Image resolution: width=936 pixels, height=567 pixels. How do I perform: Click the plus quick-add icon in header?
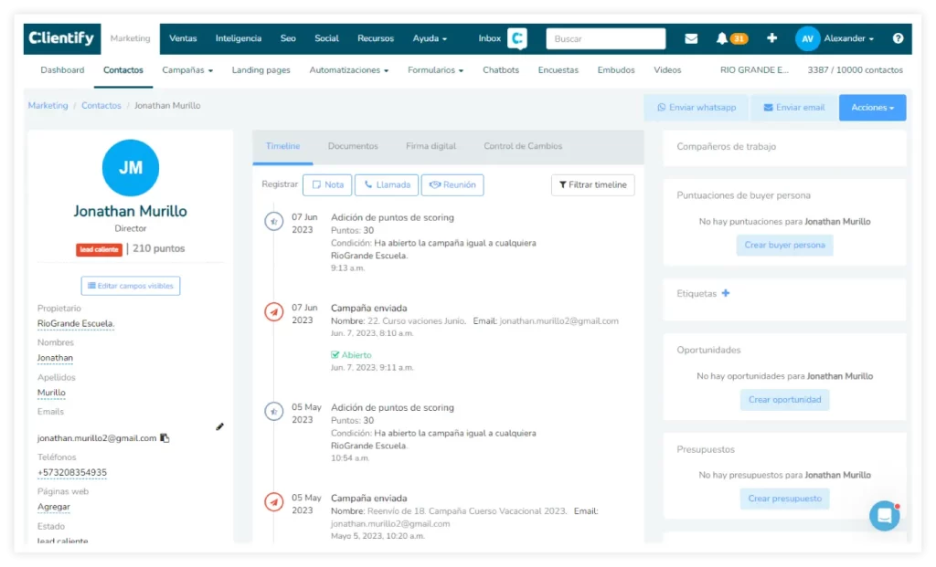[771, 38]
